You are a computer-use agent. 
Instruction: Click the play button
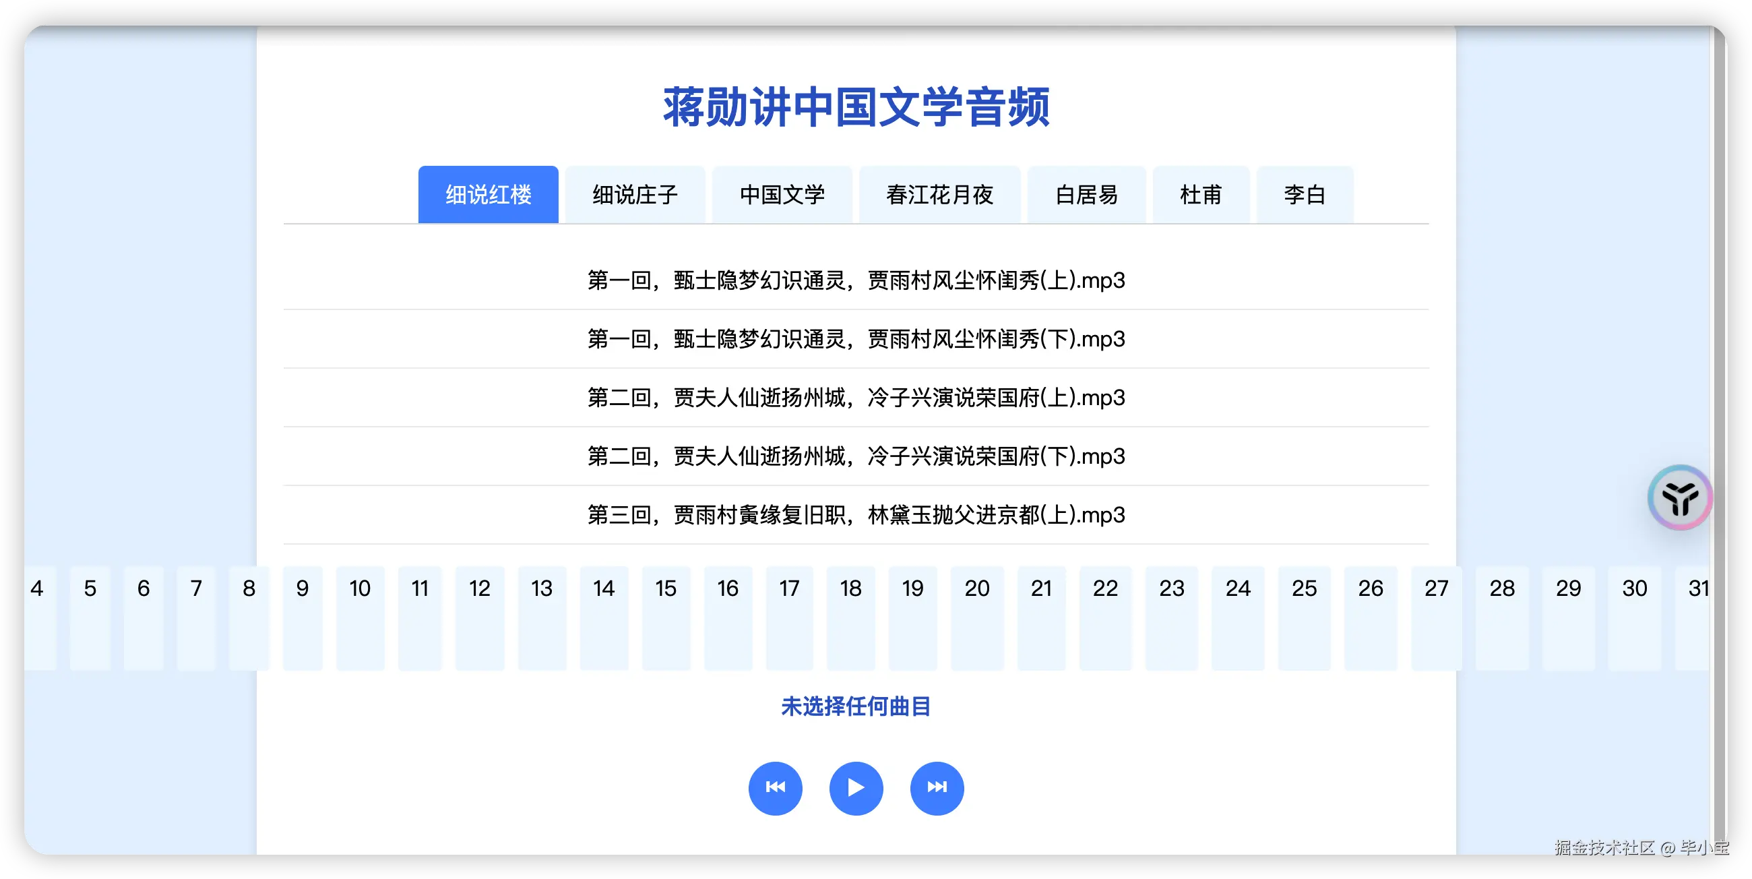point(856,788)
